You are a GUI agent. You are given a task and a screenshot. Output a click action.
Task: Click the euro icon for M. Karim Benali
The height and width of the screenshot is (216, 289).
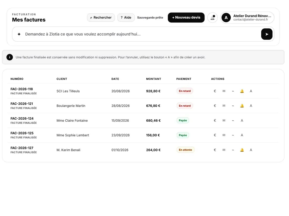pyautogui.click(x=215, y=150)
